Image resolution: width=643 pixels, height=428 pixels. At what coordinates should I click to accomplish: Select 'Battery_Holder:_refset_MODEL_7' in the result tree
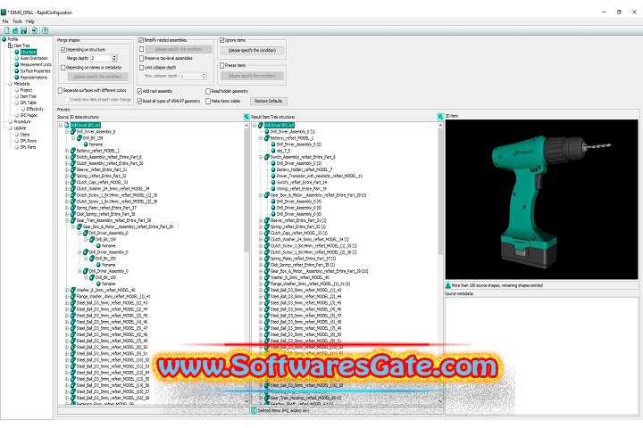pyautogui.click(x=305, y=169)
